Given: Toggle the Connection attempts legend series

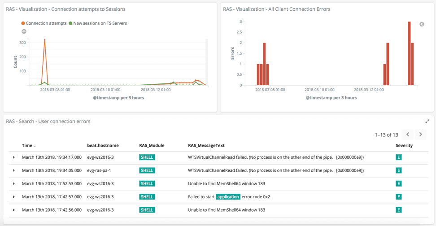Looking at the screenshot, I should tap(44, 23).
